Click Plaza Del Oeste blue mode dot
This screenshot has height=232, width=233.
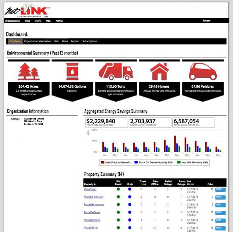click(x=130, y=220)
